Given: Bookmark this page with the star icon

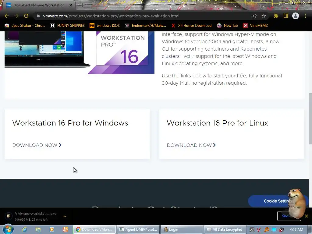Looking at the screenshot, I should (x=264, y=16).
